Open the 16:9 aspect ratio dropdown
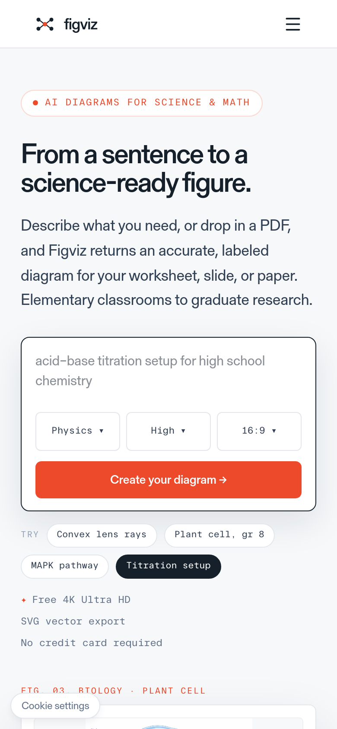This screenshot has height=729, width=337. pos(259,431)
